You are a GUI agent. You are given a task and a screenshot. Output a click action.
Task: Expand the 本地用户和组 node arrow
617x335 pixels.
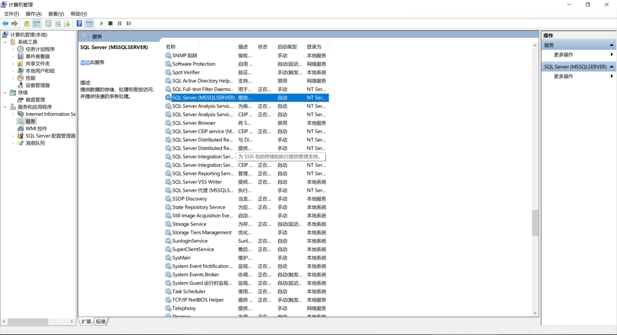tap(13, 71)
